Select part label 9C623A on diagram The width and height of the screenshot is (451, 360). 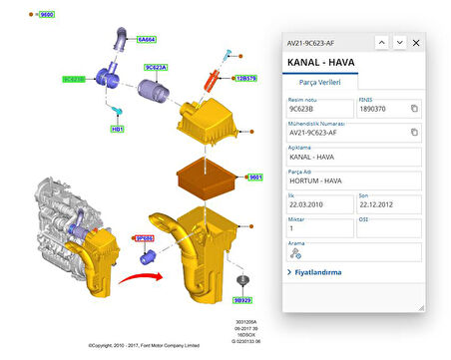[x=156, y=68]
